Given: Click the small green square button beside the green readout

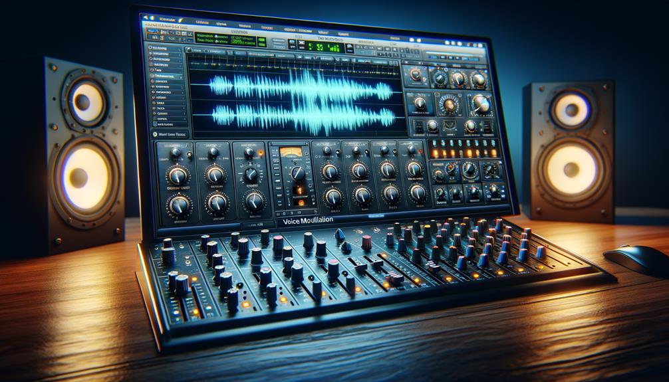Looking at the screenshot, I should tap(261, 42).
